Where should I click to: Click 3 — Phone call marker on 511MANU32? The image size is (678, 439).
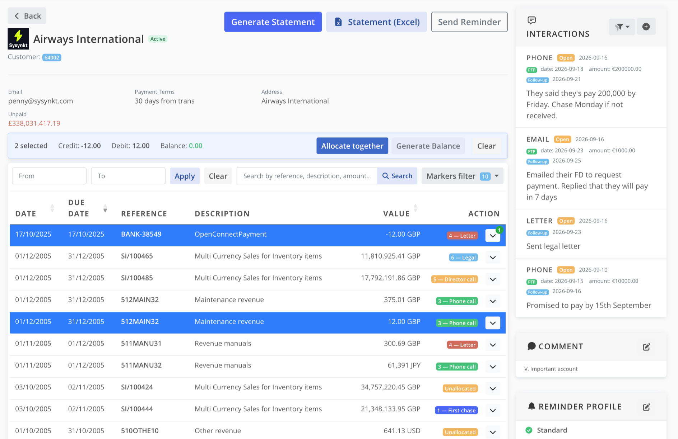(456, 367)
